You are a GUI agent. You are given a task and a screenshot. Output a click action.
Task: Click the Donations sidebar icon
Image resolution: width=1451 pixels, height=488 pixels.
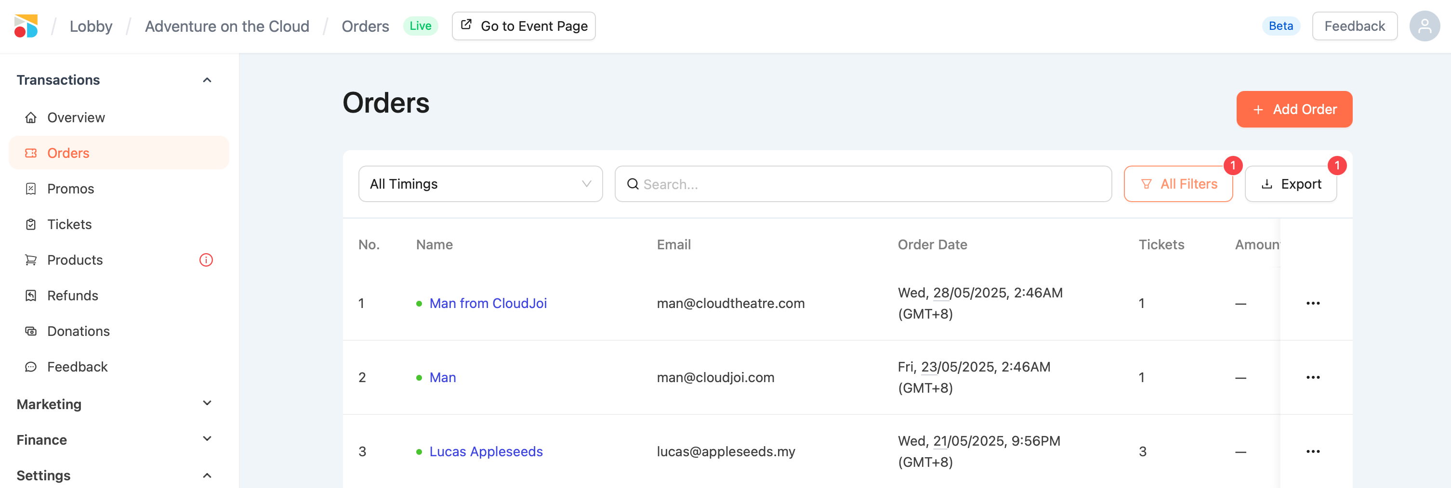coord(31,331)
